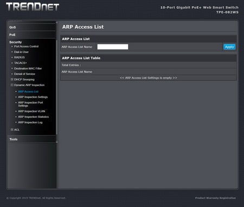Select ARP Inspection Settings item
The height and width of the screenshot is (207, 244).
(x=33, y=97)
